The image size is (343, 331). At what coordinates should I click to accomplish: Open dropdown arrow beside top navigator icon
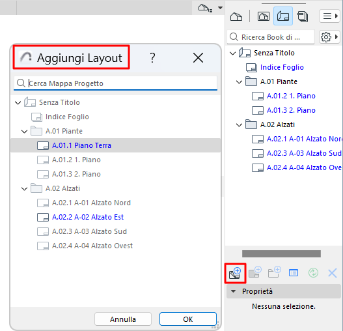click(220, 8)
